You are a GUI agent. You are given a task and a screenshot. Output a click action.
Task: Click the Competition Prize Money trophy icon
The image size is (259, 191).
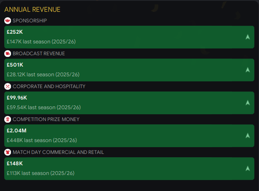(8, 119)
